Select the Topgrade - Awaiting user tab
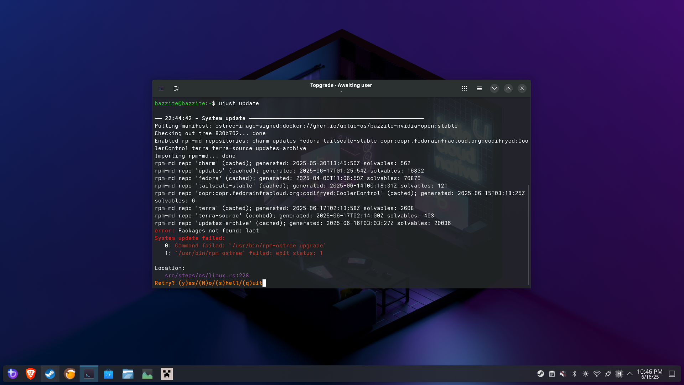This screenshot has width=684, height=385. [x=341, y=85]
